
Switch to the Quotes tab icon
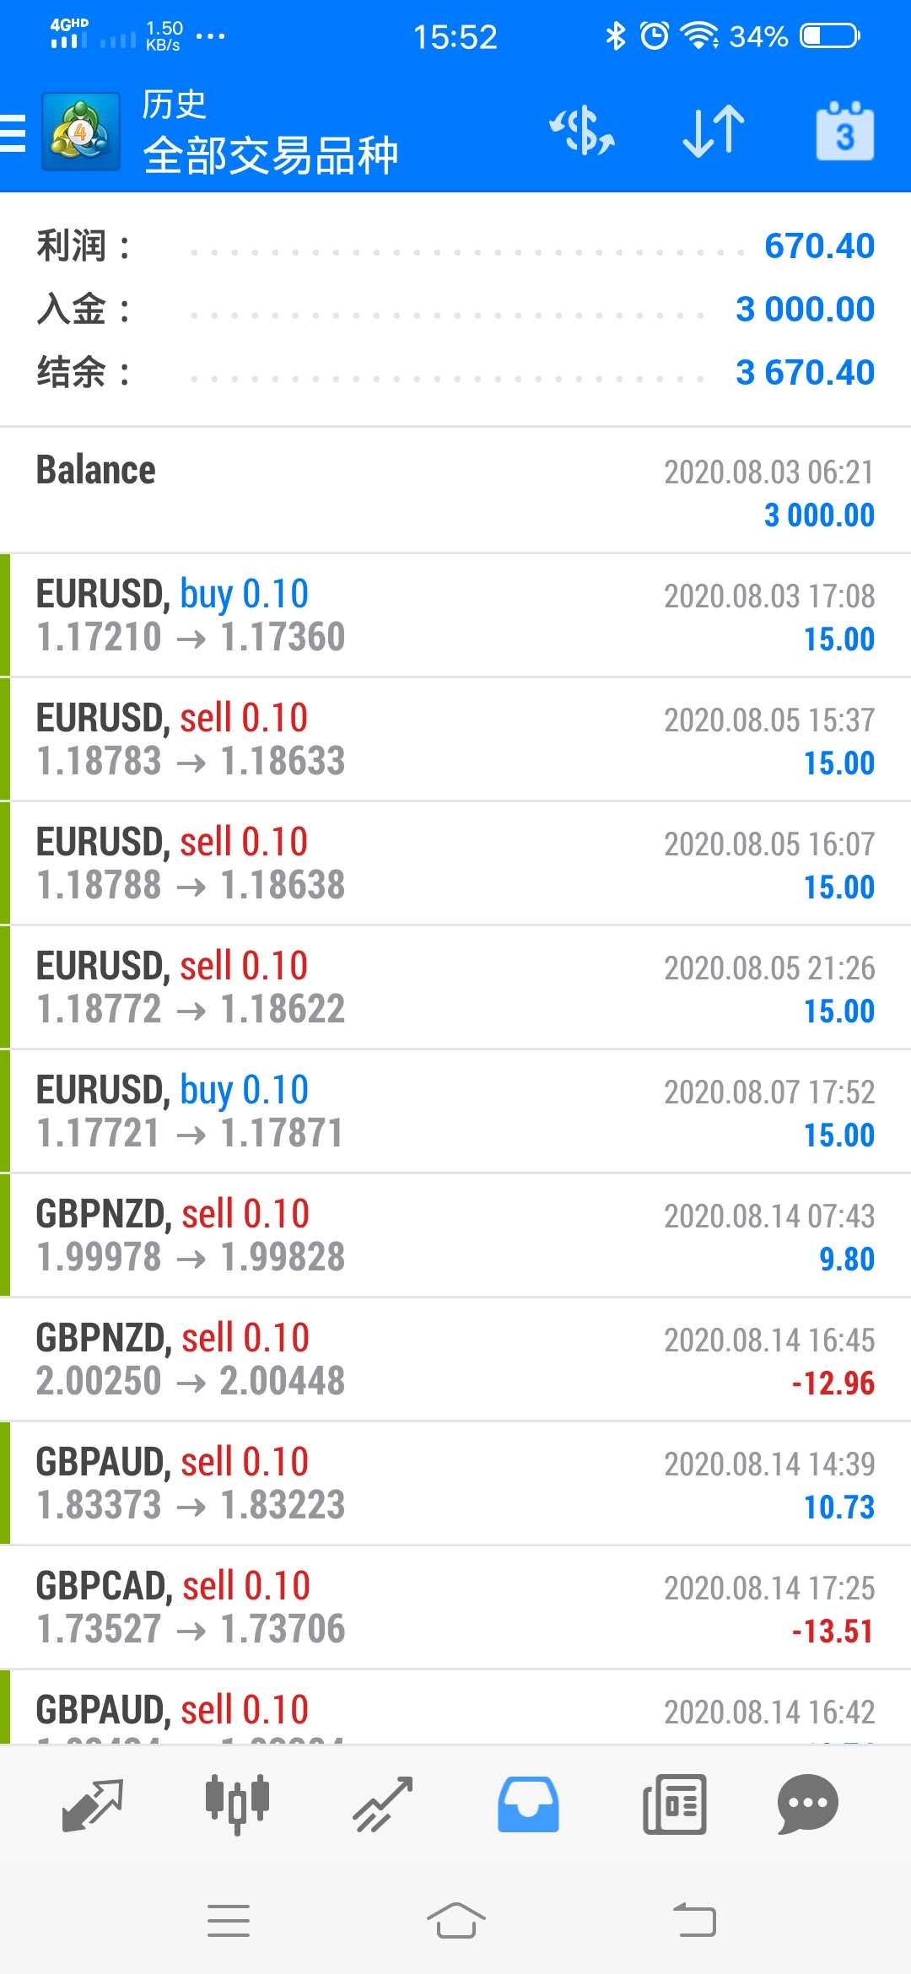(93, 1805)
